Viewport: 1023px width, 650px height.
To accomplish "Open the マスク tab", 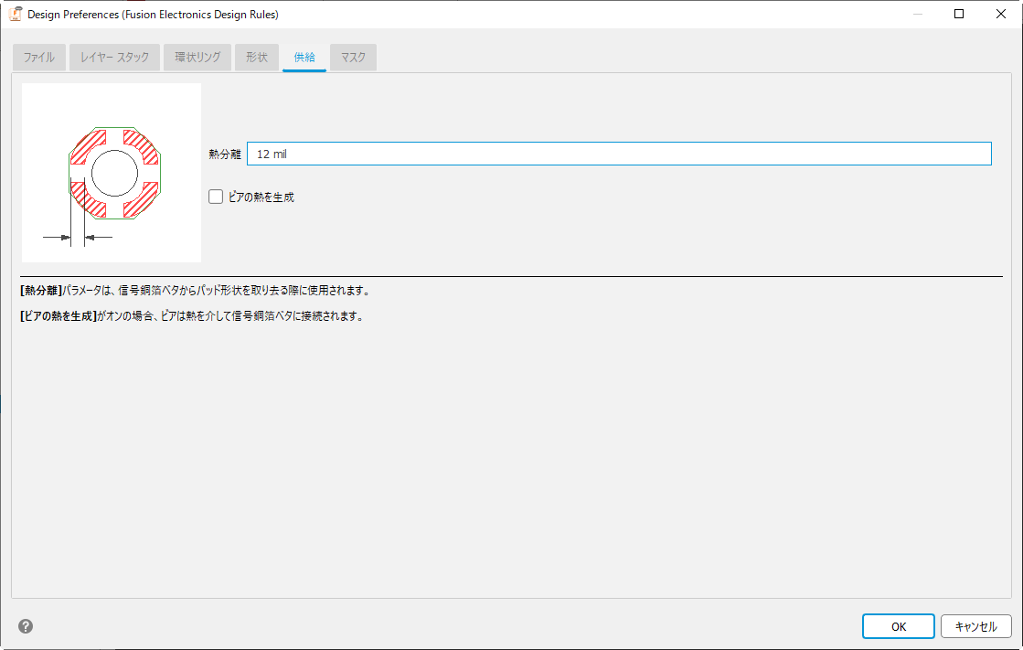I will pyautogui.click(x=354, y=58).
